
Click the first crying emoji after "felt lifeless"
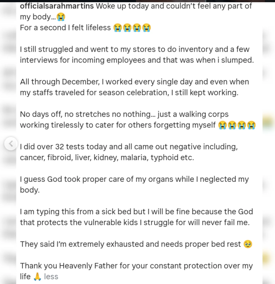(118, 28)
